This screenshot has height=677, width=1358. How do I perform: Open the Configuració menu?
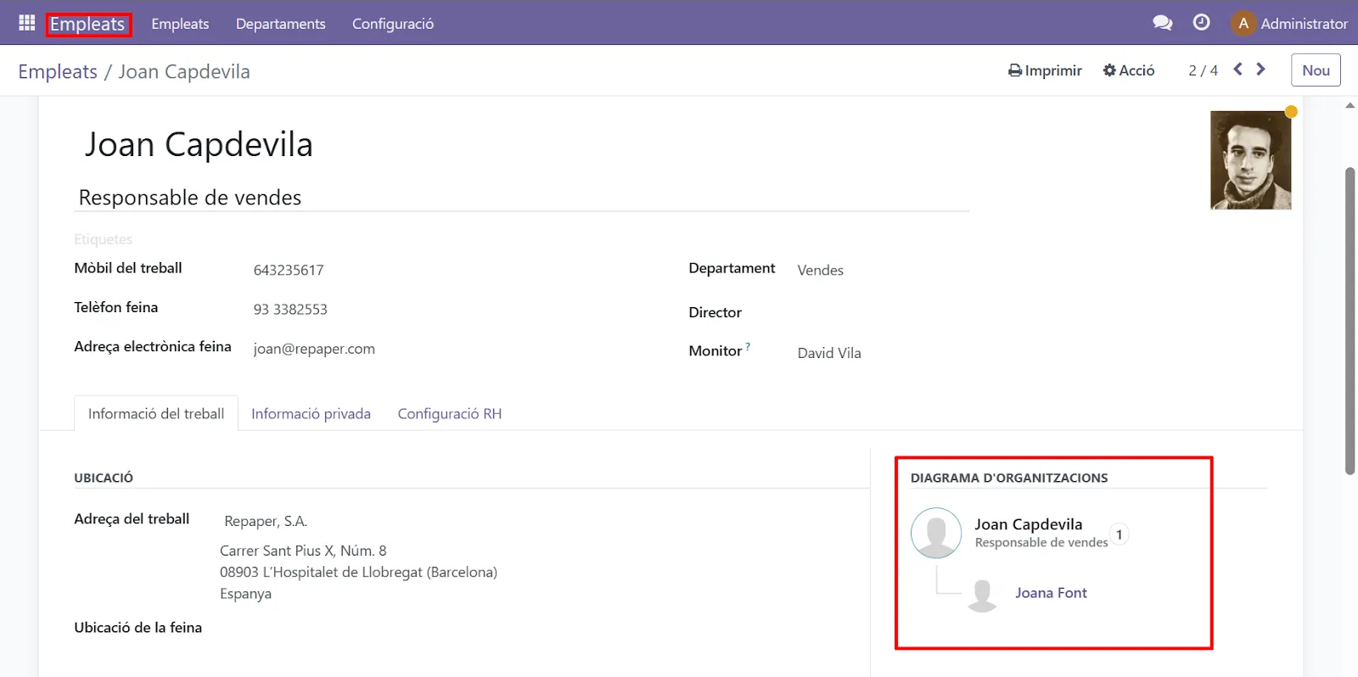tap(392, 24)
